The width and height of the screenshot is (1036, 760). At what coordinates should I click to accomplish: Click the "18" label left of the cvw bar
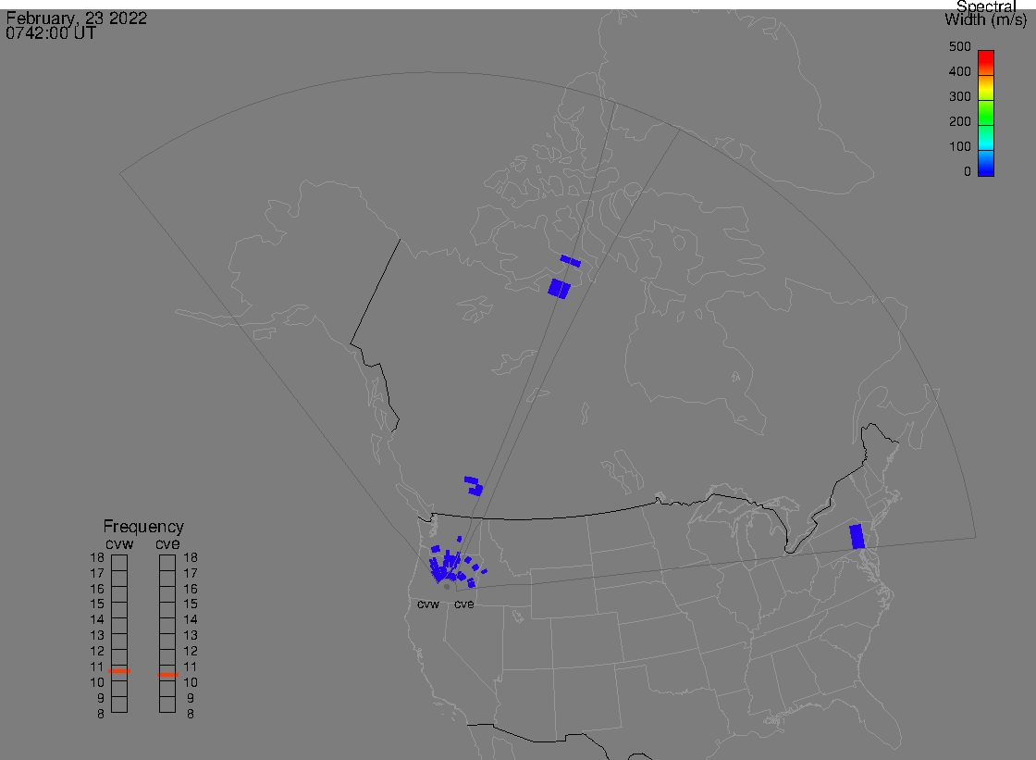tap(97, 557)
